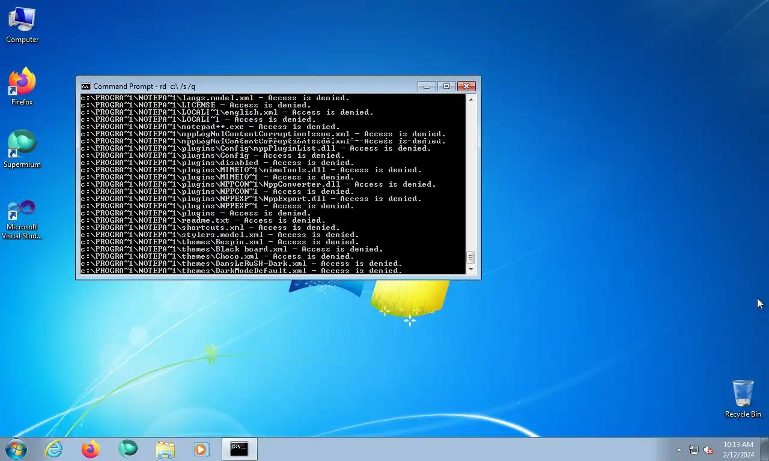The image size is (769, 461).
Task: Select the Firefox desktop shortcut
Action: (22, 88)
